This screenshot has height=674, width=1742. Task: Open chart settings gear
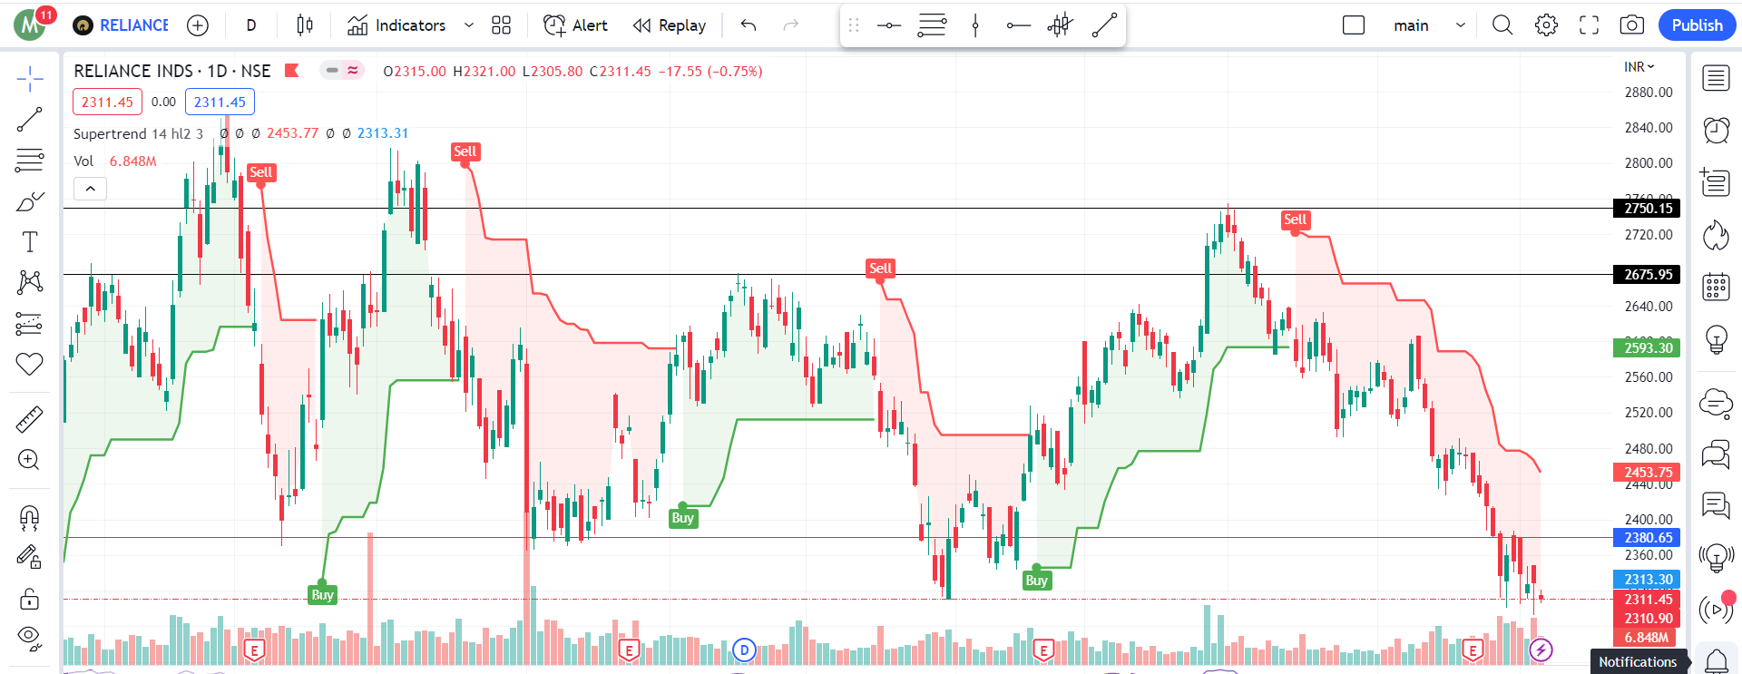pyautogui.click(x=1546, y=25)
